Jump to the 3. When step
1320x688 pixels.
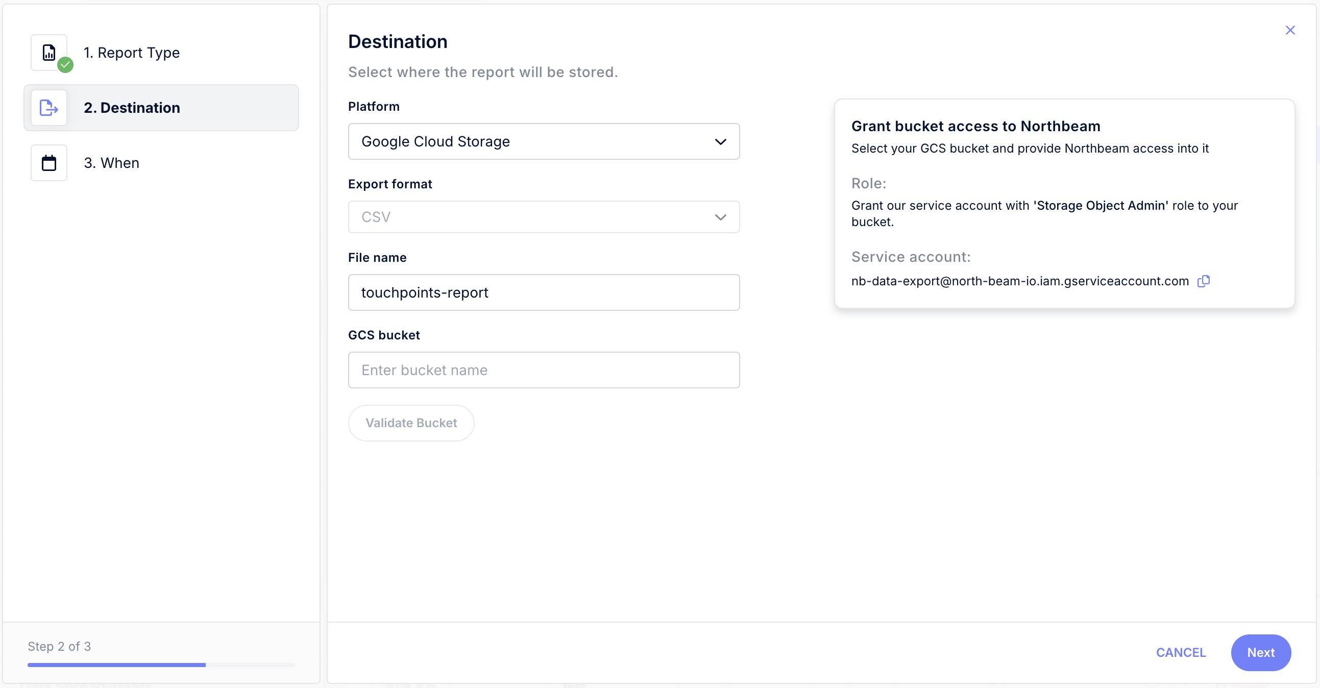coord(112,163)
